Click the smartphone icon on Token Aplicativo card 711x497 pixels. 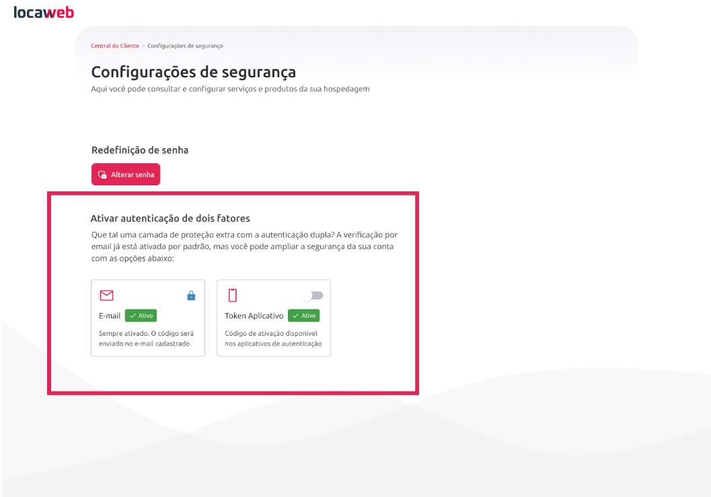[232, 294]
